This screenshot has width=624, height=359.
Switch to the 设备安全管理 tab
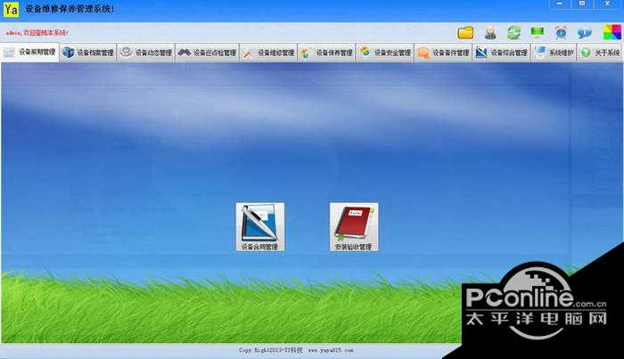tap(385, 53)
